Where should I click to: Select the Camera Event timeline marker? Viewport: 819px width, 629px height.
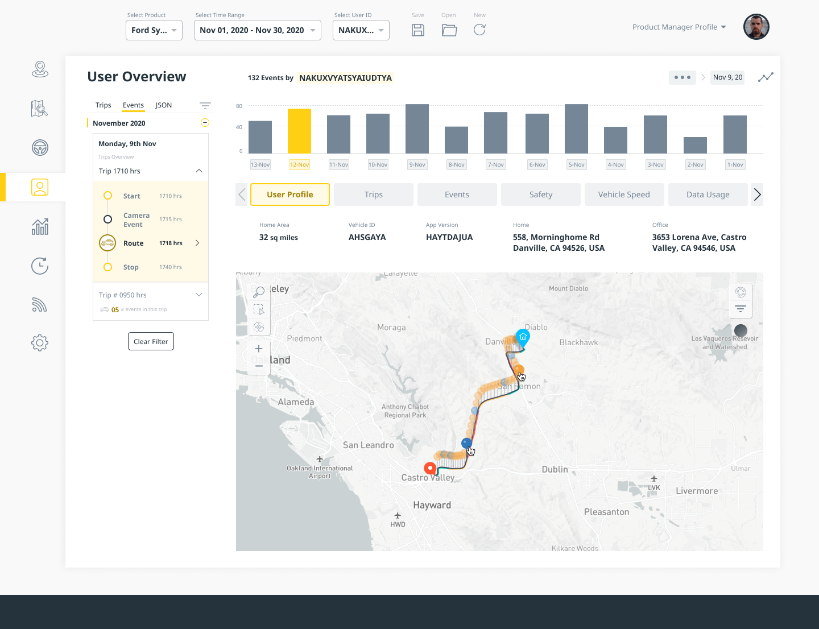107,220
